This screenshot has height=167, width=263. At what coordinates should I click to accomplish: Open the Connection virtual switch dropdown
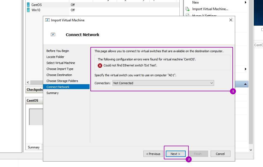pos(163,83)
